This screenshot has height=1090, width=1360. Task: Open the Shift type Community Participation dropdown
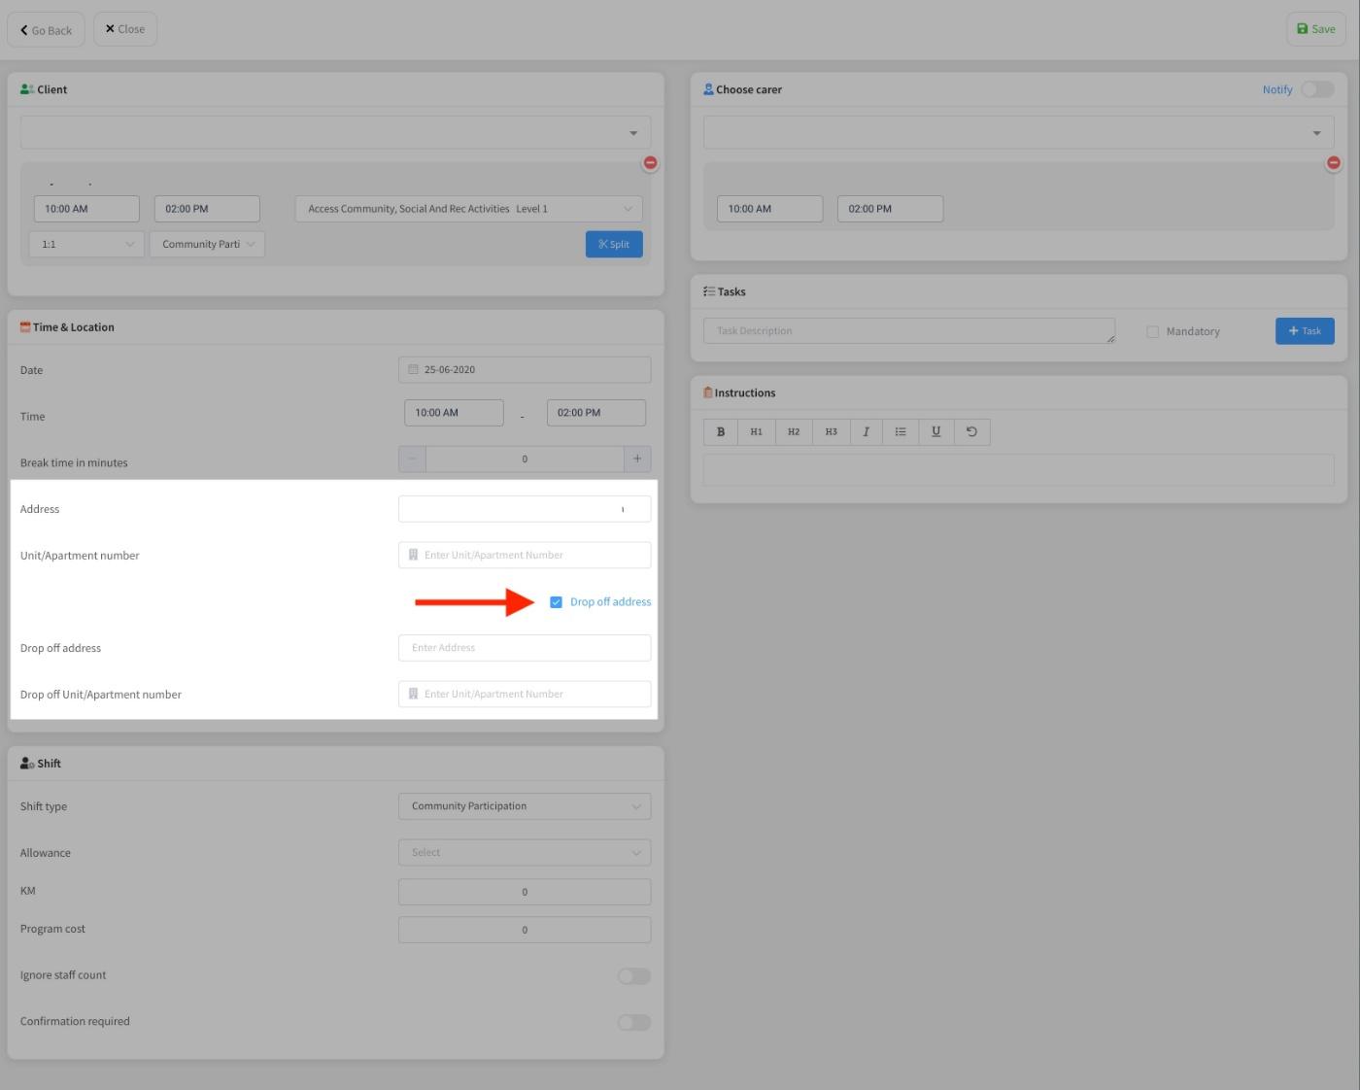point(525,806)
